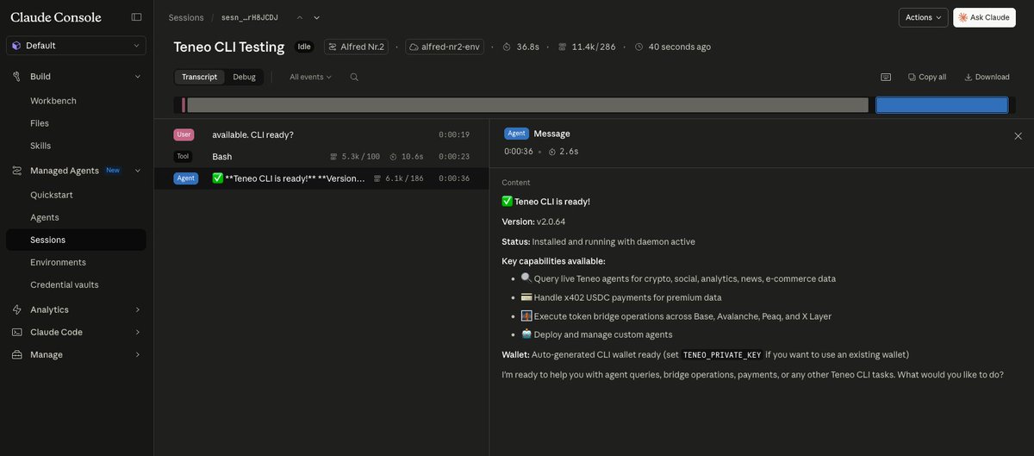Click the 11.4k/286 token count
This screenshot has width=1034, height=456.
587,47
